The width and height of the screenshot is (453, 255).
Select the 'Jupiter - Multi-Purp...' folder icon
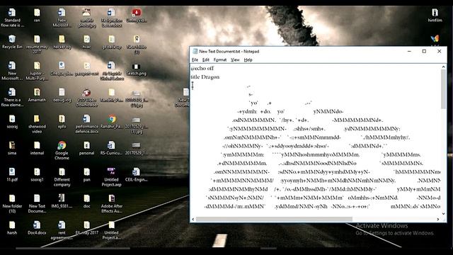point(37,71)
